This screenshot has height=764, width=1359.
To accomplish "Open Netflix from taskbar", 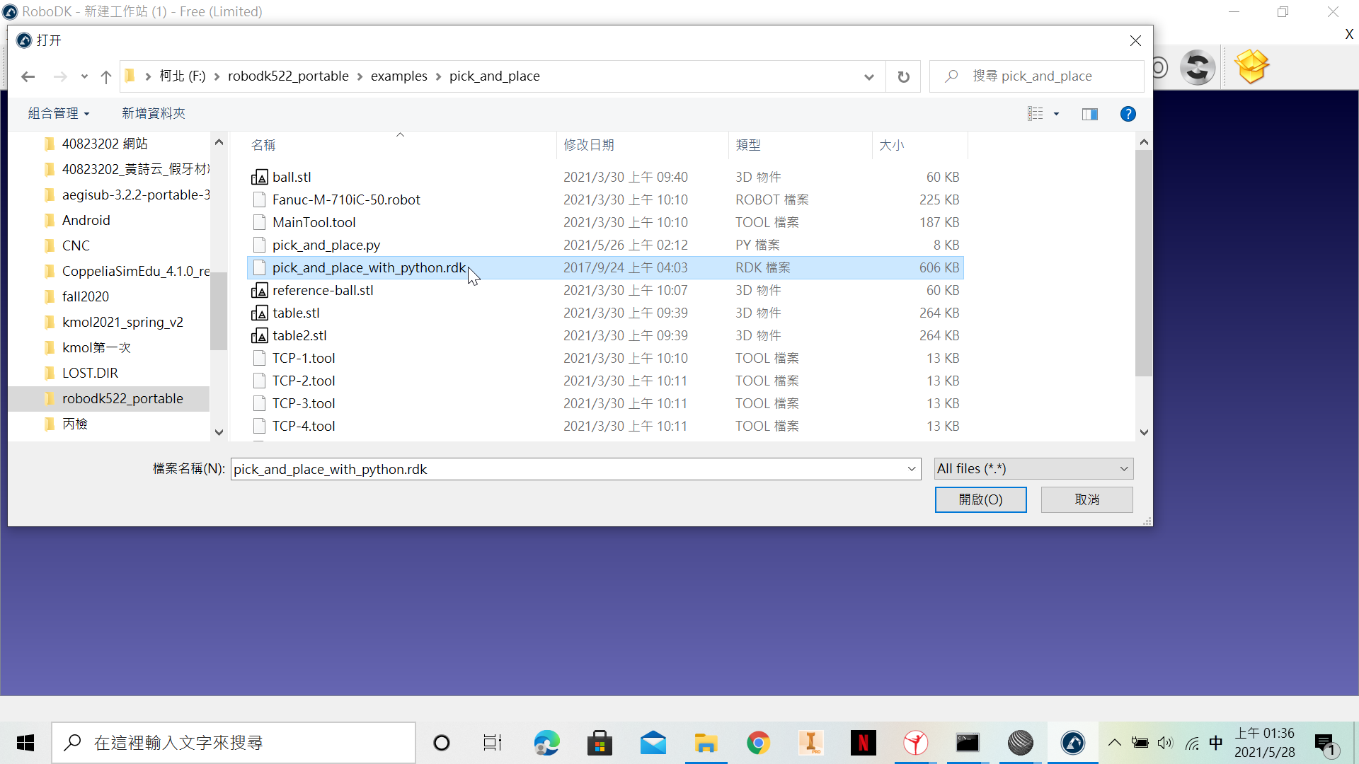I will pos(863,743).
